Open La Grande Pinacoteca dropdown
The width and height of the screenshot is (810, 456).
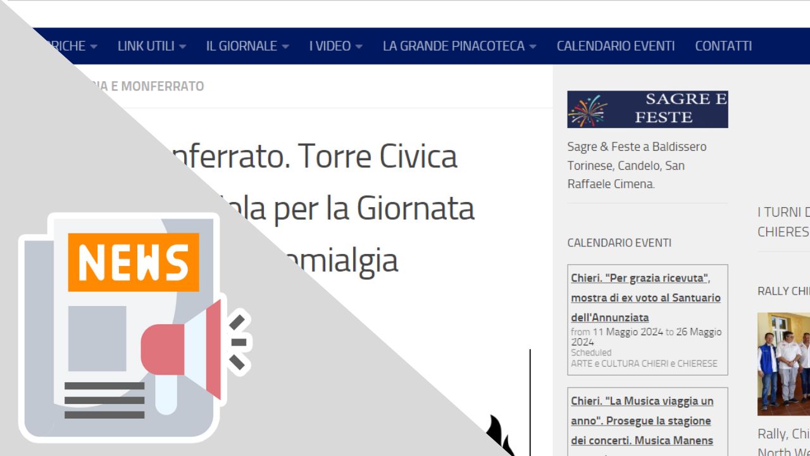point(459,46)
